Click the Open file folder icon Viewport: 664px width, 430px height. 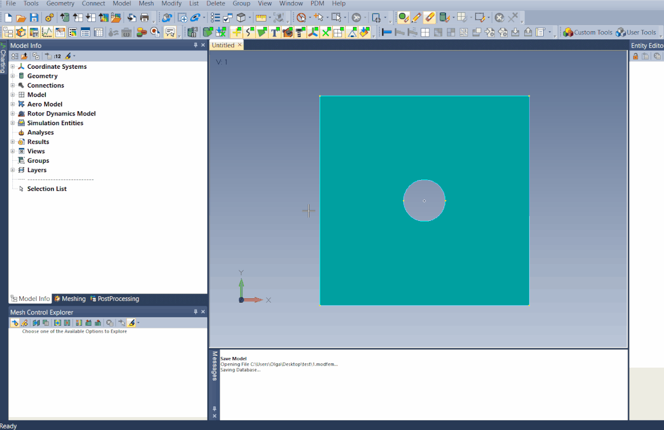[x=21, y=18]
